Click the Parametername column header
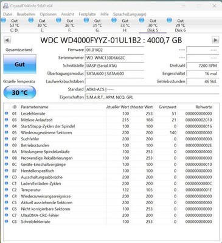Screen dimensions: 222x243 tap(63, 107)
